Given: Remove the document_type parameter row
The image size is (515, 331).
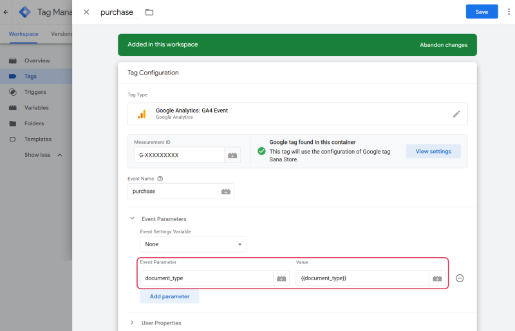Looking at the screenshot, I should point(460,278).
